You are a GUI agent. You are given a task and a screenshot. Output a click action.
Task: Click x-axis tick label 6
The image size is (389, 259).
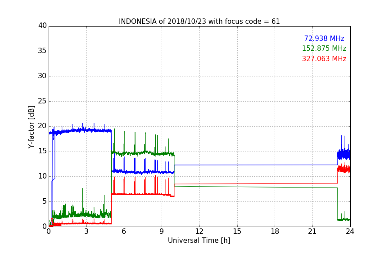(x=124, y=232)
